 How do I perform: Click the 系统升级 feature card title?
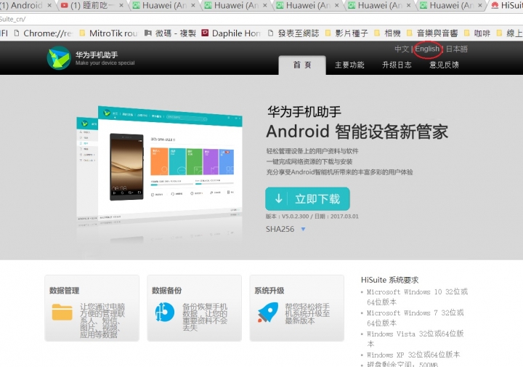[269, 291]
